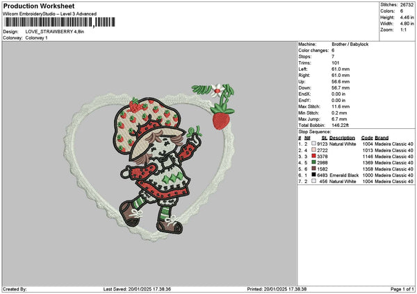This screenshot has width=417, height=294.
Task: Click the Max Jump value '6.7 mm'
Action: [339, 119]
